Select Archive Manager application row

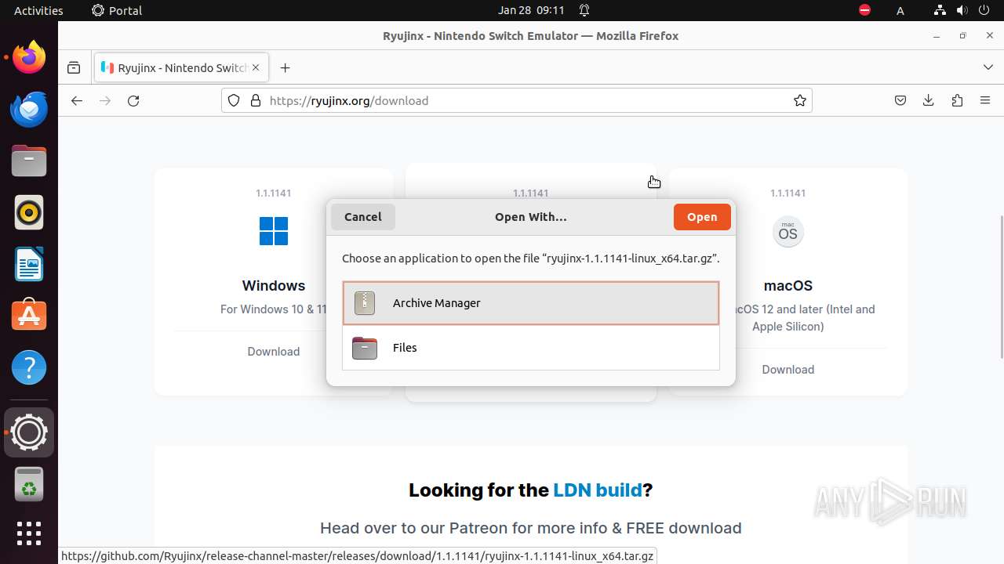(x=531, y=303)
